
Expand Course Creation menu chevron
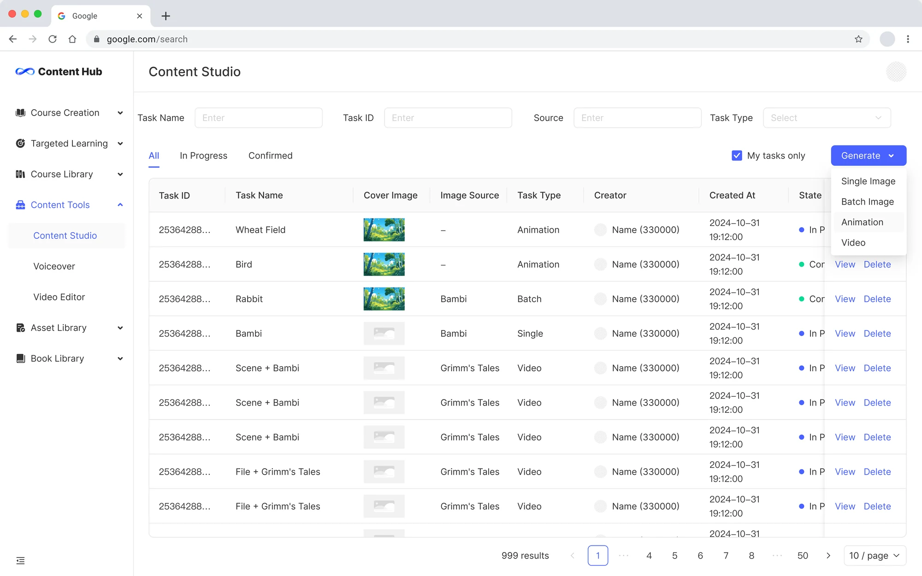(120, 113)
